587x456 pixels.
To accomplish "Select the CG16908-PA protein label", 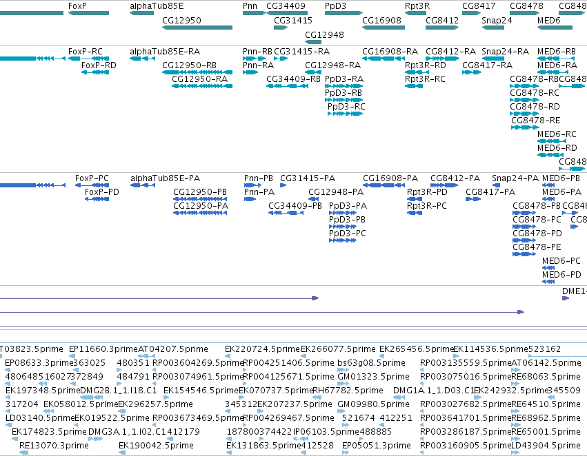I will pos(390,178).
